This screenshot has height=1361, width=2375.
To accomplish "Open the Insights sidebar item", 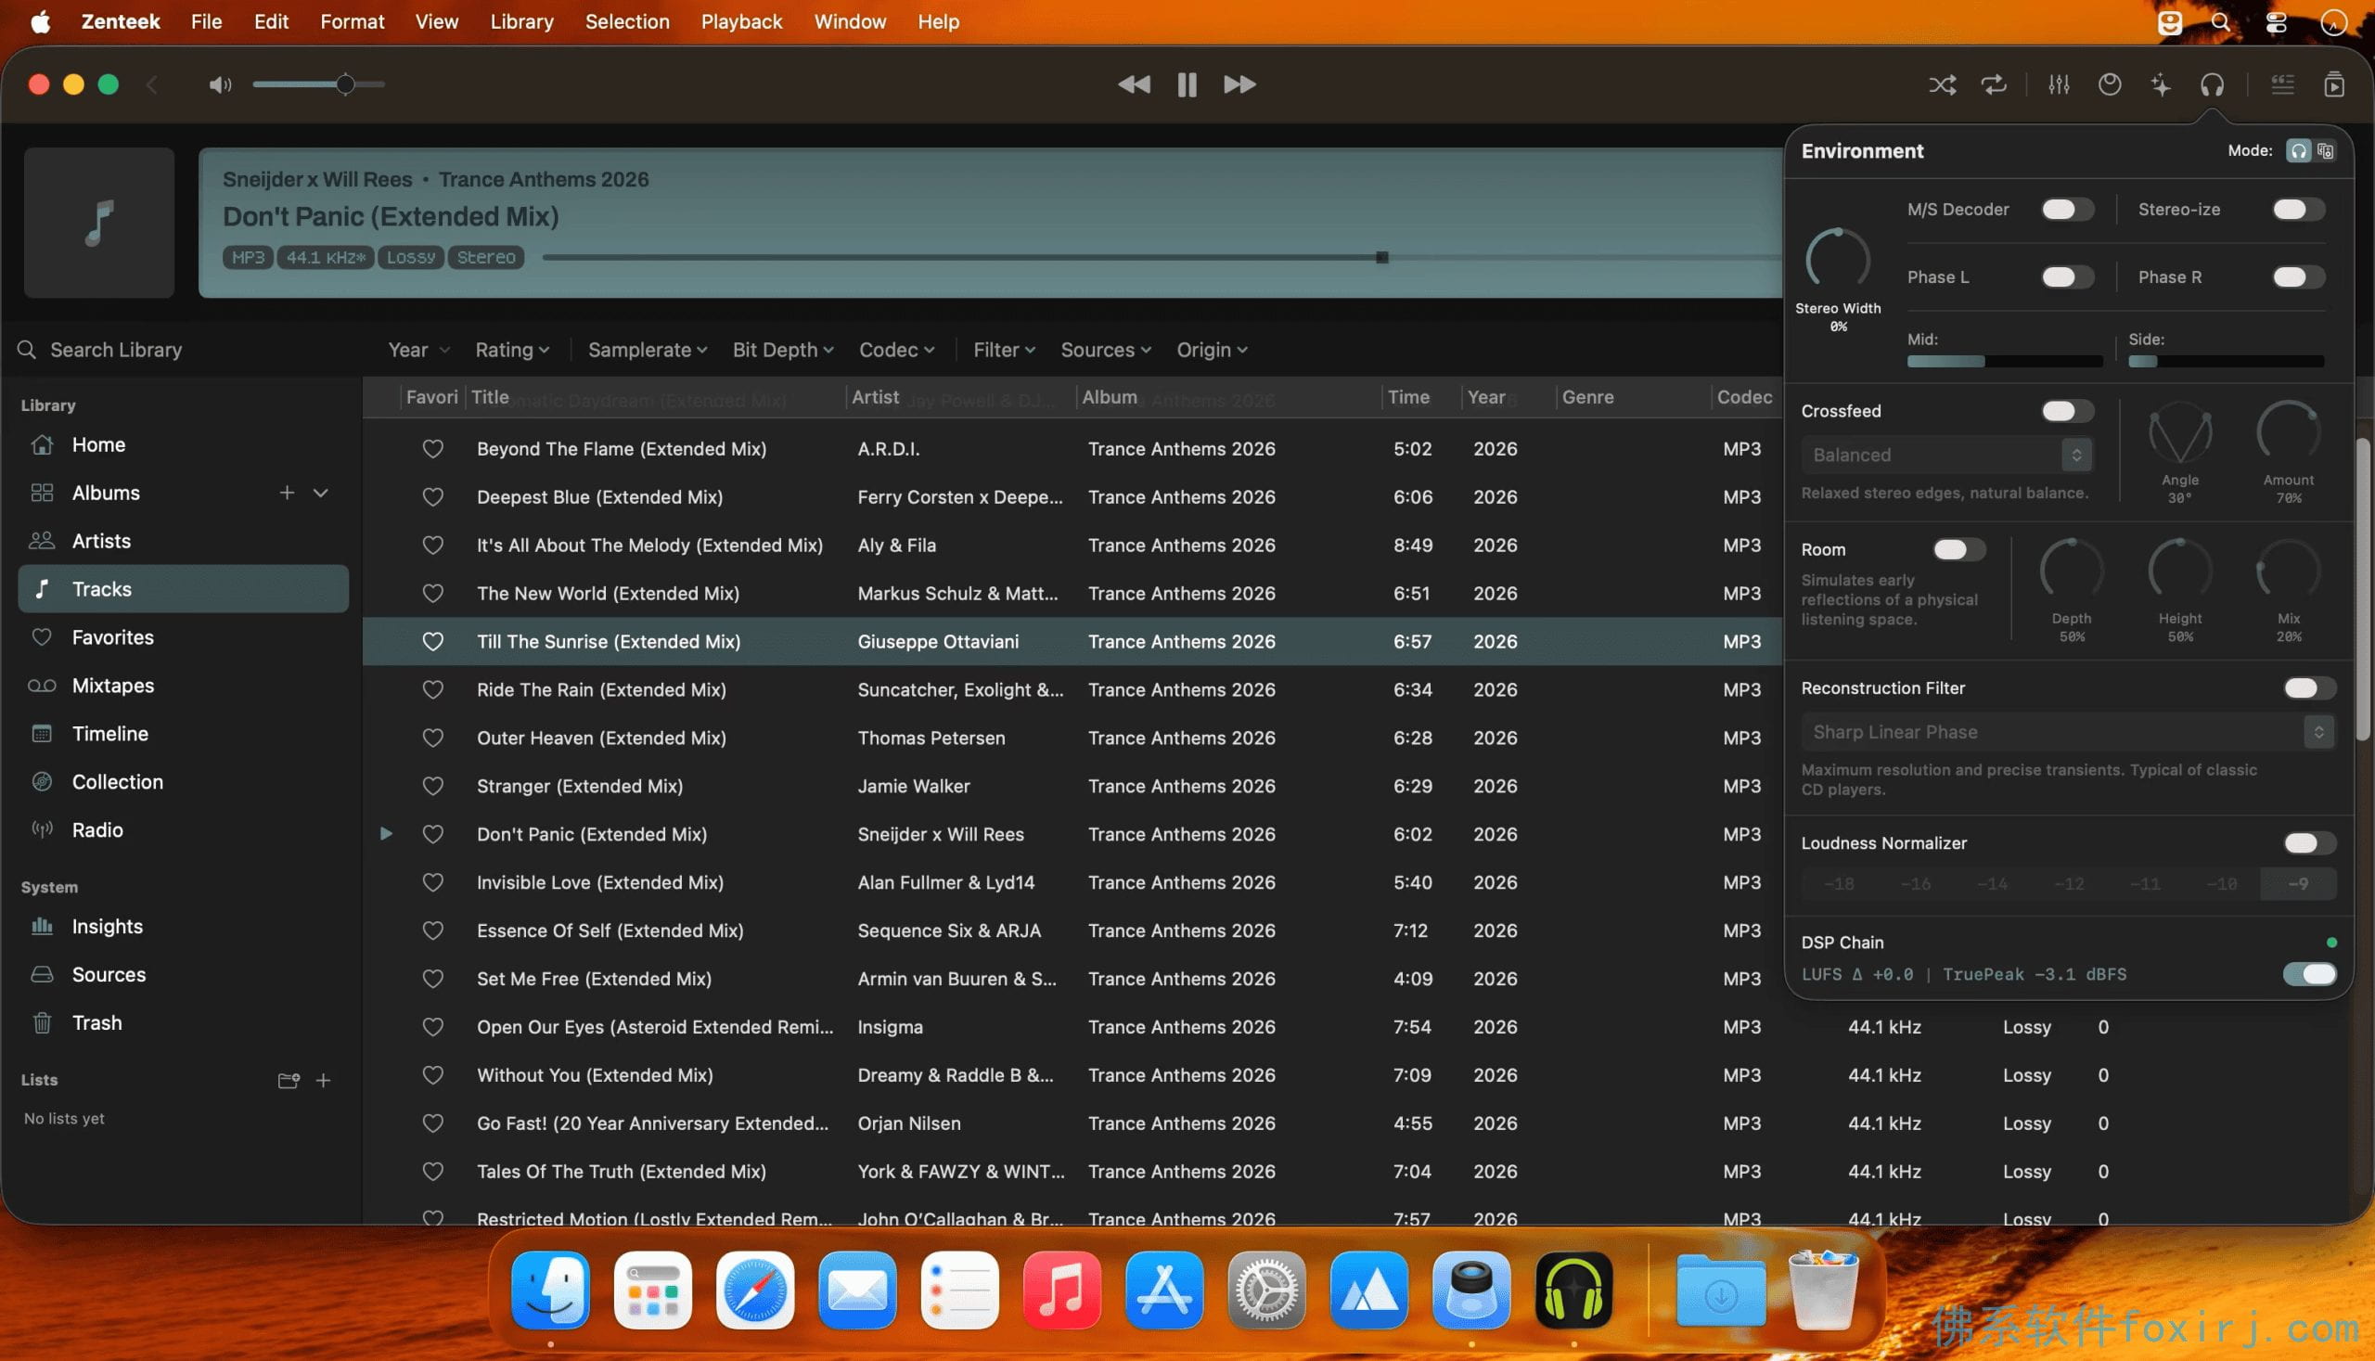I will 183,926.
